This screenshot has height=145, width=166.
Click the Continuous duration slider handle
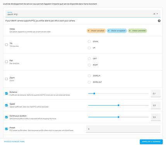point(118,117)
